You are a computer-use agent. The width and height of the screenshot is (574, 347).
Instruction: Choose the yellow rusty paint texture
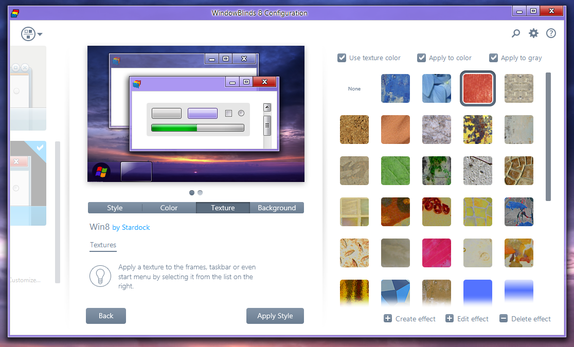478,130
